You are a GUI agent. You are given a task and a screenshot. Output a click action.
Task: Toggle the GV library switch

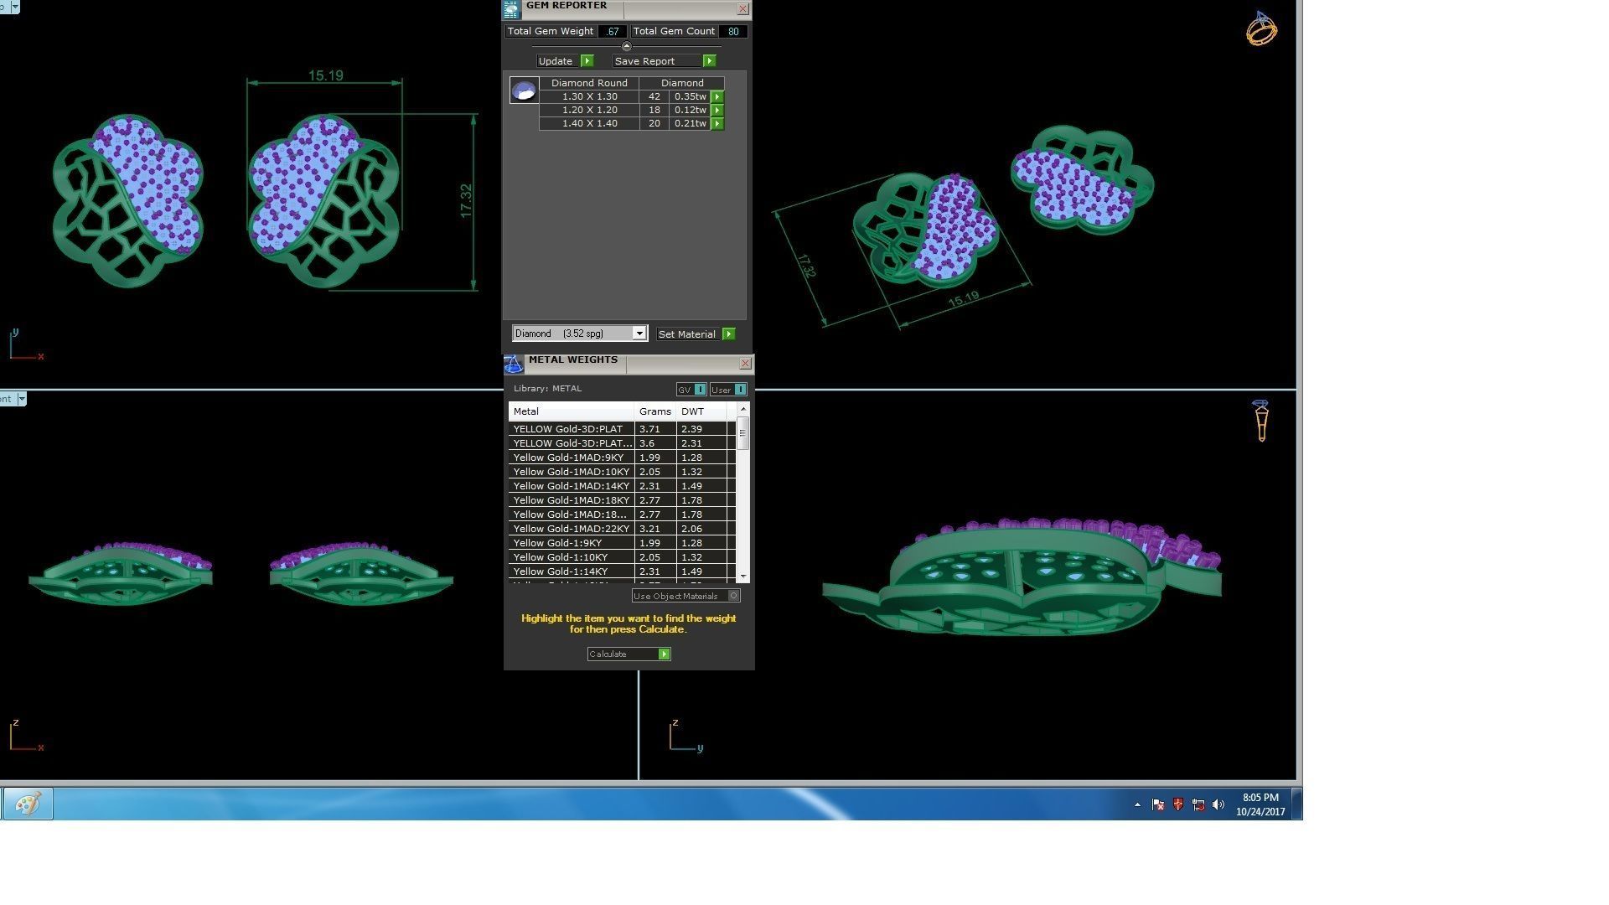coord(700,390)
